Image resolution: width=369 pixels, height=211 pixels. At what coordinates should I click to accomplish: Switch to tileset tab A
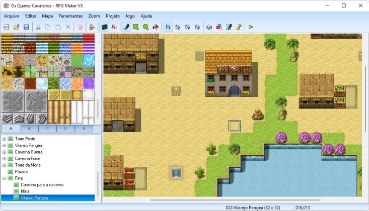[11, 129]
